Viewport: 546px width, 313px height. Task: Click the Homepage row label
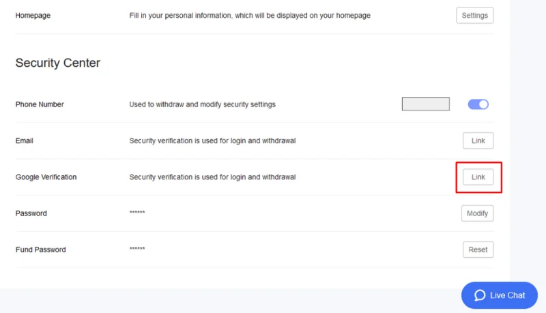pos(33,15)
